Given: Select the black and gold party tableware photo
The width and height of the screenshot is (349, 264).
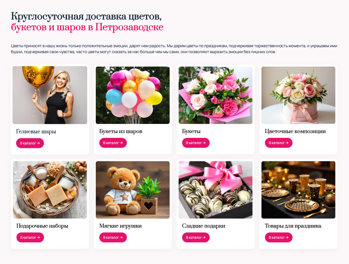Looking at the screenshot, I should point(298,190).
